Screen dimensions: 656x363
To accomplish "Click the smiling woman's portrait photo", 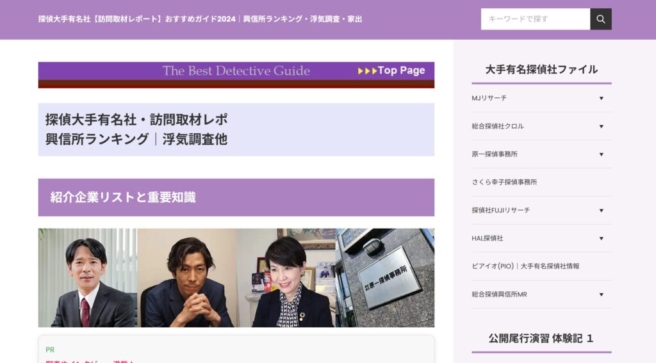I will 286,278.
